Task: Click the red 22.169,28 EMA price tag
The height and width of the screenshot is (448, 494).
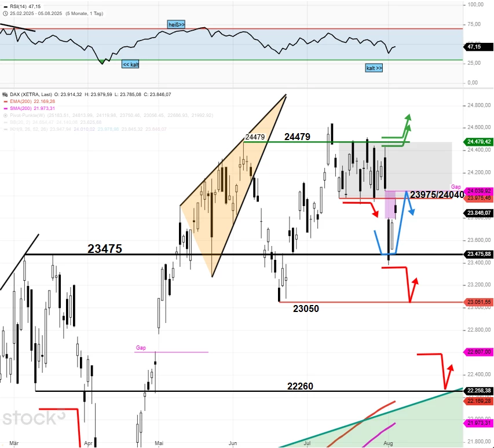Action: (x=478, y=401)
